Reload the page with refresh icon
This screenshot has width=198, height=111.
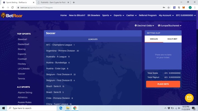(x=12, y=8)
